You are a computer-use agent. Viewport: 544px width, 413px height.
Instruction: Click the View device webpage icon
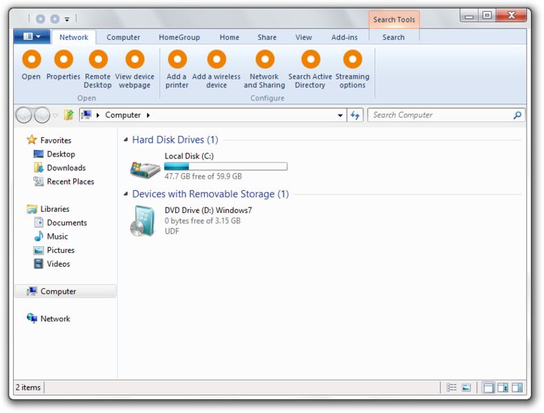click(134, 59)
